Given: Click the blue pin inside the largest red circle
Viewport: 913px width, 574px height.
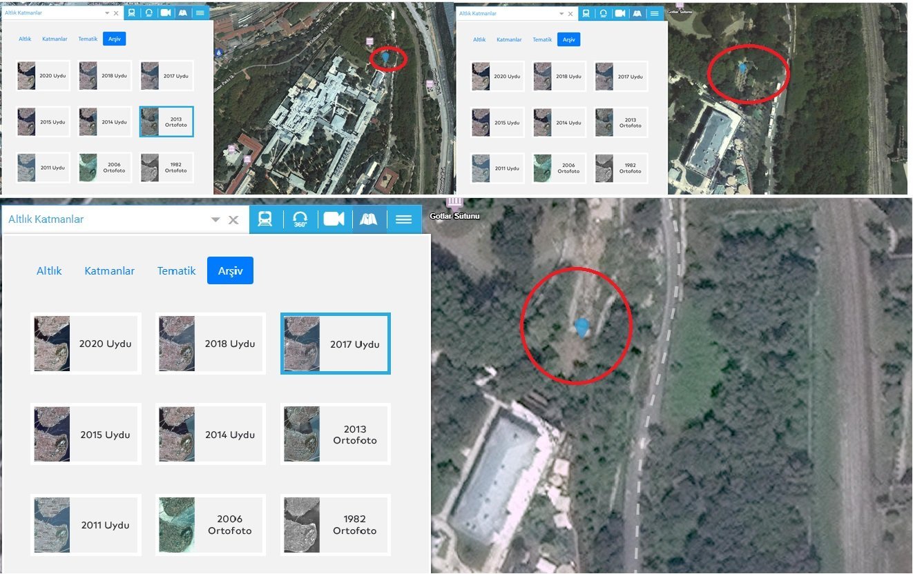Looking at the screenshot, I should (x=582, y=327).
